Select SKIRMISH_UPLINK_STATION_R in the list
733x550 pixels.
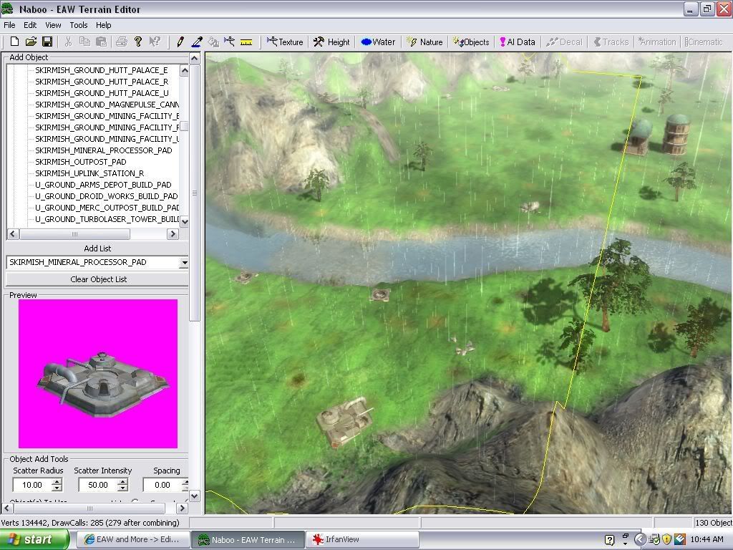(x=89, y=173)
